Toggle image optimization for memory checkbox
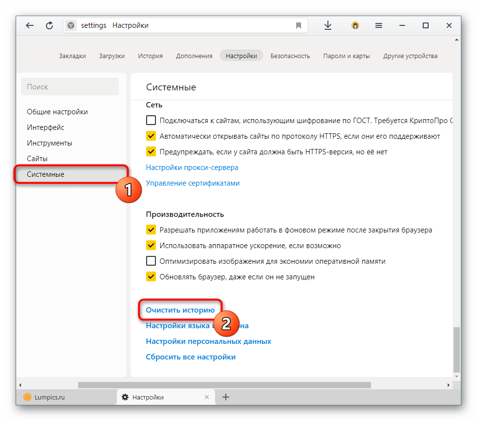Viewport: 477px width, 421px height. 151,261
